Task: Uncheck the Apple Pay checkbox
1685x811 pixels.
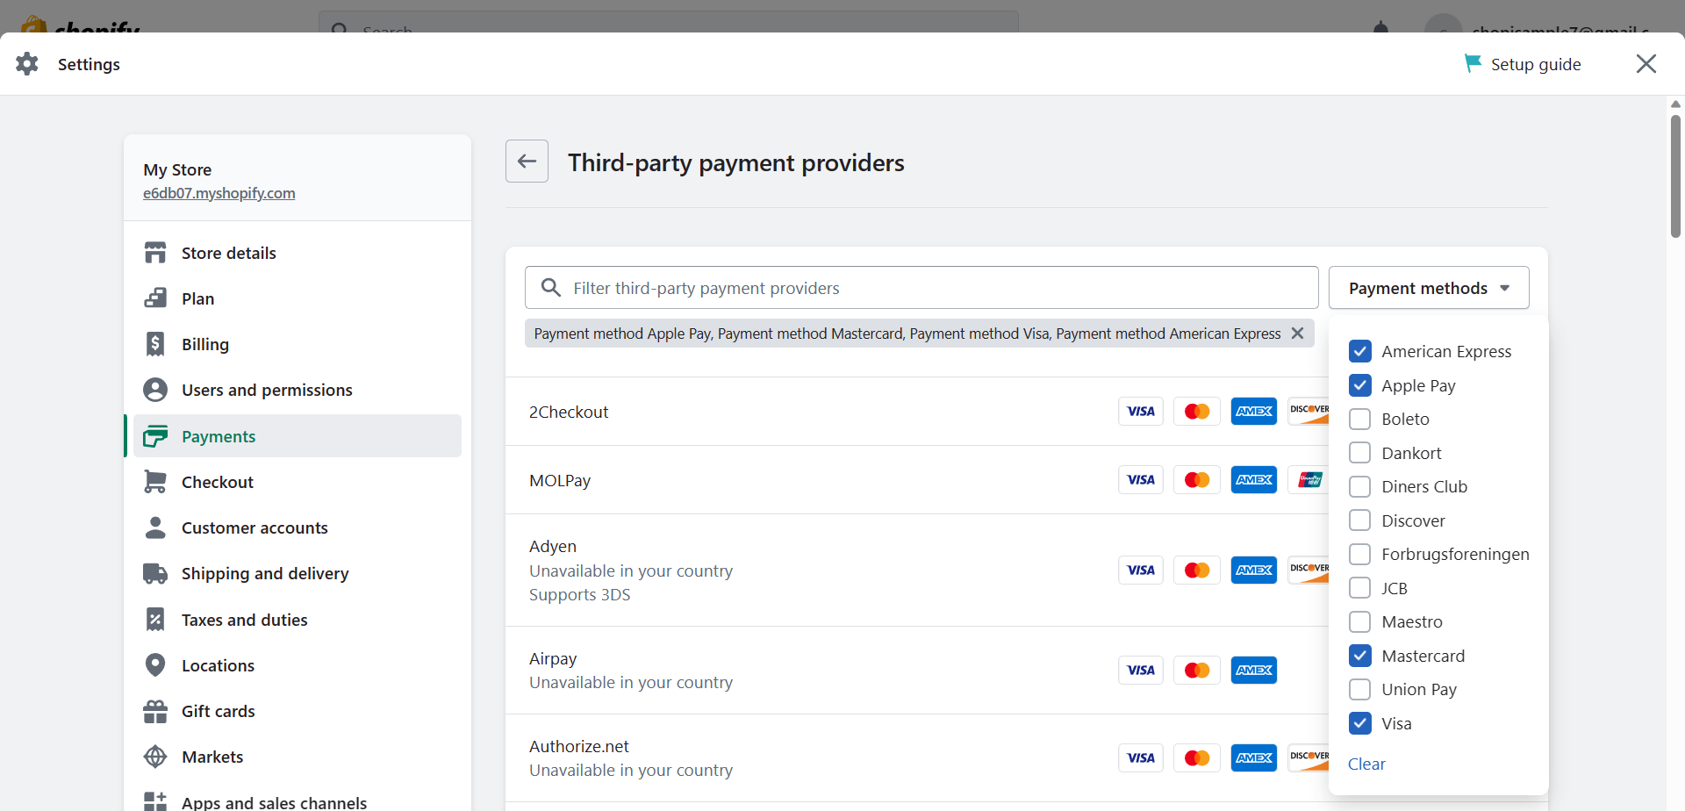Action: (1359, 385)
